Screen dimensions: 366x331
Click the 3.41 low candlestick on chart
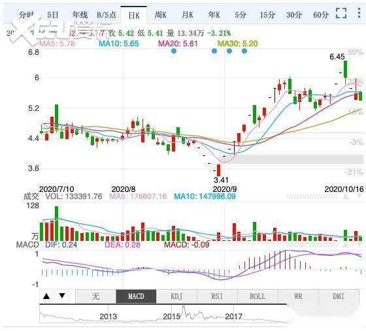point(219,170)
